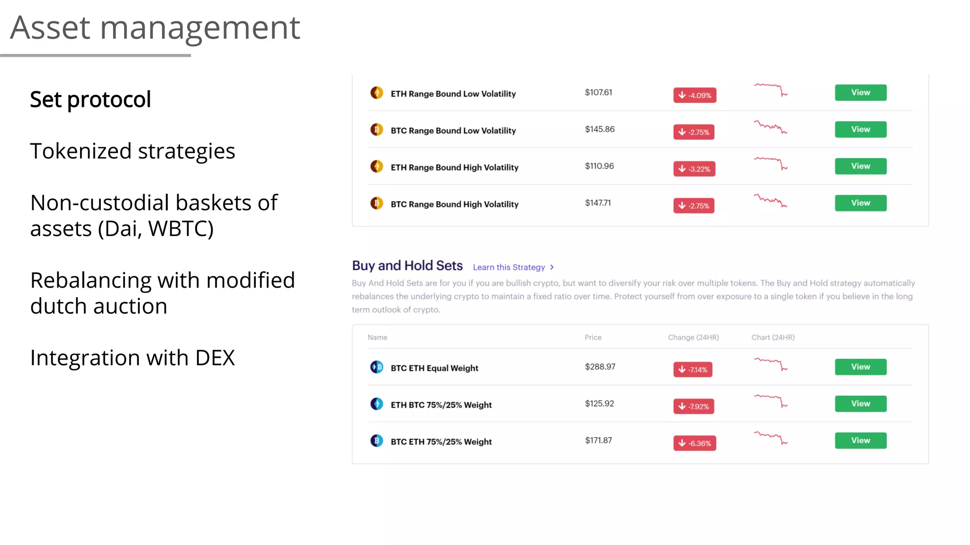The image size is (970, 545).
Task: Click the BTC Range Bound High Volatility icon
Action: pyautogui.click(x=377, y=203)
